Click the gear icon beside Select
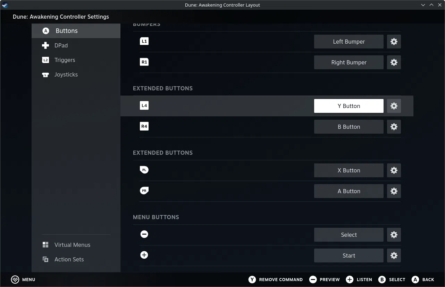Image resolution: width=445 pixels, height=287 pixels. 394,235
